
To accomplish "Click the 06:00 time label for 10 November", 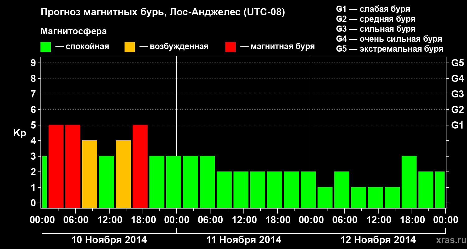I will (x=76, y=220).
